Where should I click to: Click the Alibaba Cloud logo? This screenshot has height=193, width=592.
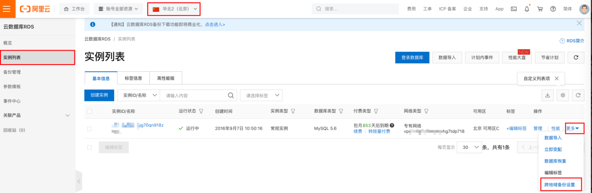[x=35, y=9]
